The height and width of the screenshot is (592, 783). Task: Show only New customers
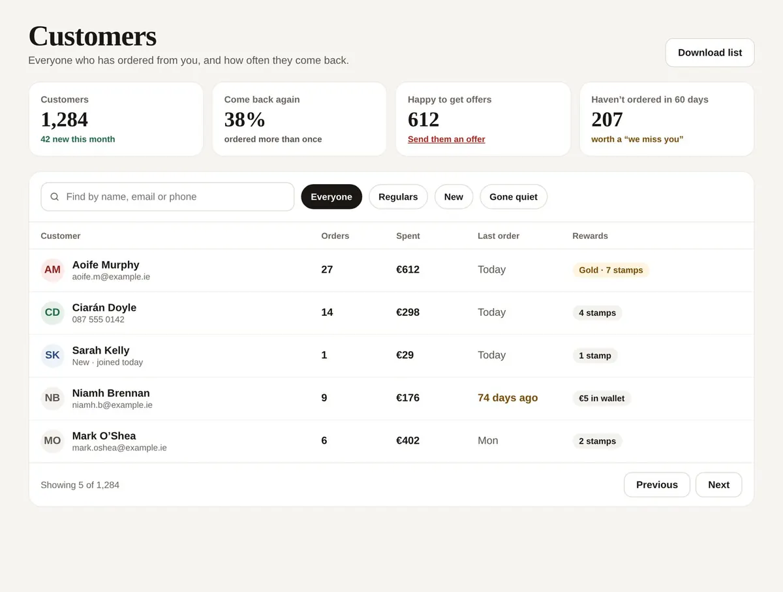click(453, 196)
